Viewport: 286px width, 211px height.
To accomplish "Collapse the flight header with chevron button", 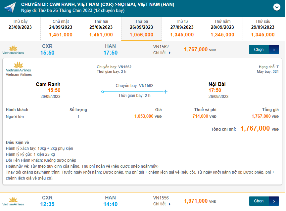I will pyautogui.click(x=277, y=7).
